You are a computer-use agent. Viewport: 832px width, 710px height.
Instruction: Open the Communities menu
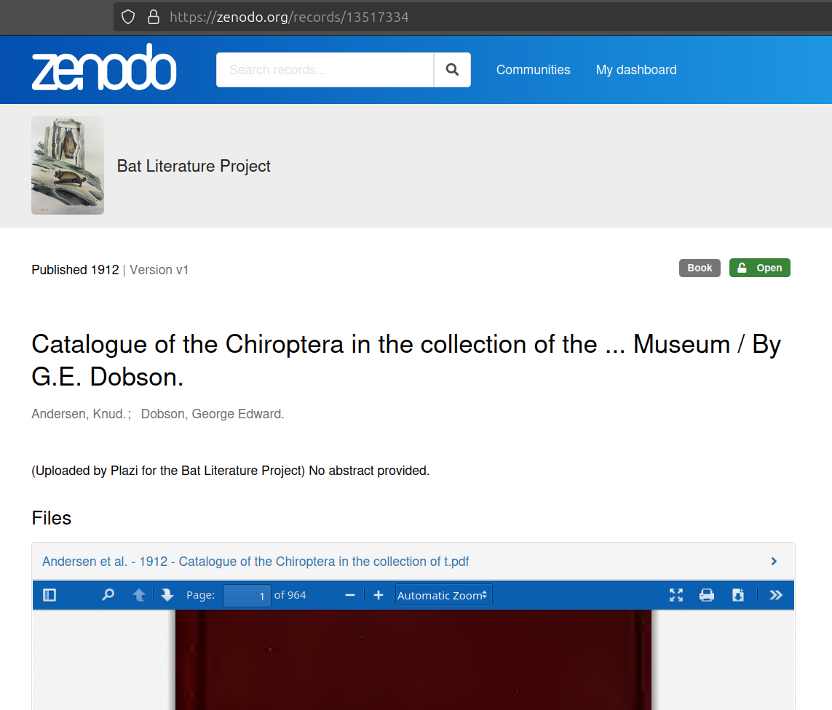coord(533,69)
